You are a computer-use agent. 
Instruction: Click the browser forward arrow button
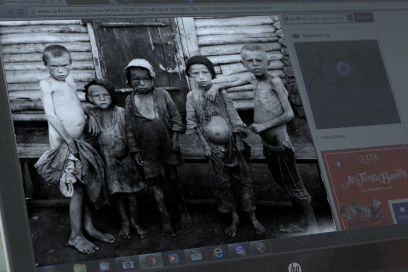[10, 11]
